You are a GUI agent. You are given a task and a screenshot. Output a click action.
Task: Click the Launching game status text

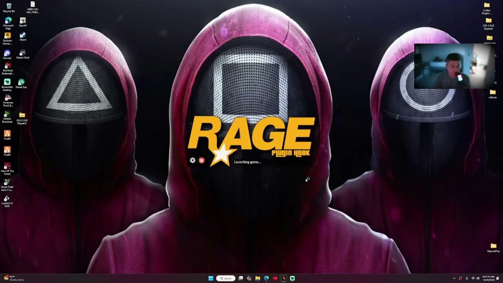coord(247,162)
